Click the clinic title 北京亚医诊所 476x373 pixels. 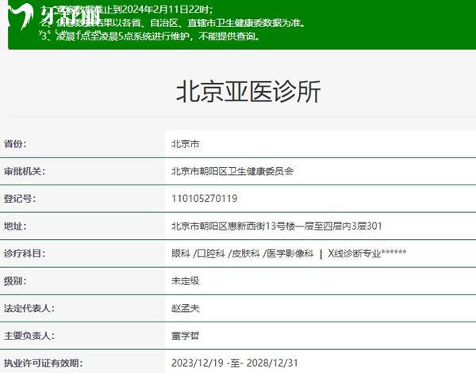(248, 92)
